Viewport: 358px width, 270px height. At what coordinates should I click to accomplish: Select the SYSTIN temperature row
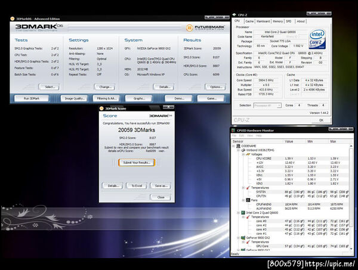[302, 192]
